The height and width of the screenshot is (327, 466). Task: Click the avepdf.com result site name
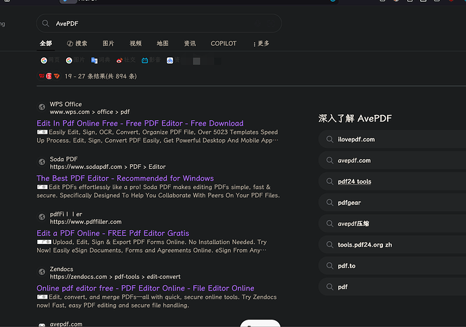tap(66, 324)
